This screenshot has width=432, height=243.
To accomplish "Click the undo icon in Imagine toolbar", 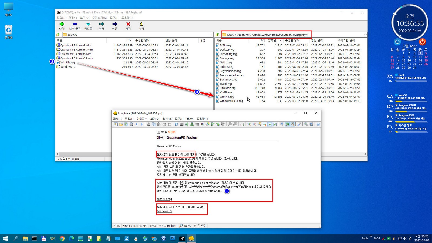I will click(164, 124).
